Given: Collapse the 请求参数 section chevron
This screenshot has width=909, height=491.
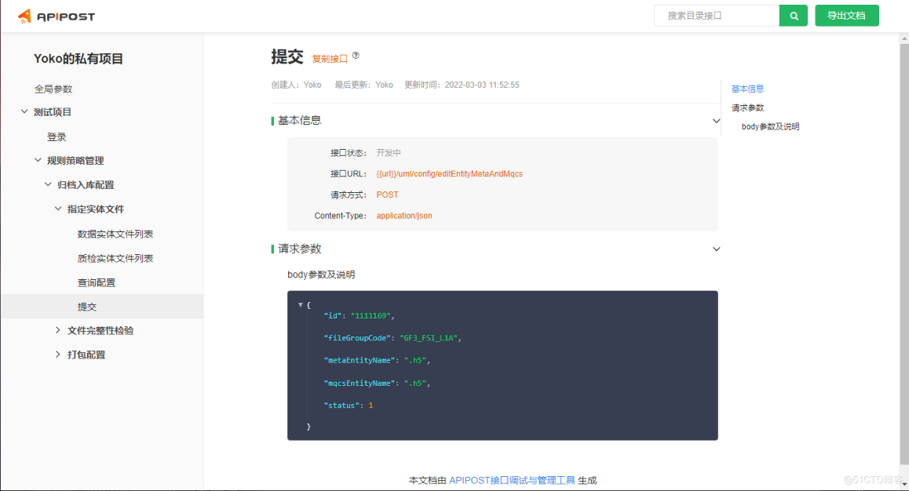Looking at the screenshot, I should (x=717, y=248).
